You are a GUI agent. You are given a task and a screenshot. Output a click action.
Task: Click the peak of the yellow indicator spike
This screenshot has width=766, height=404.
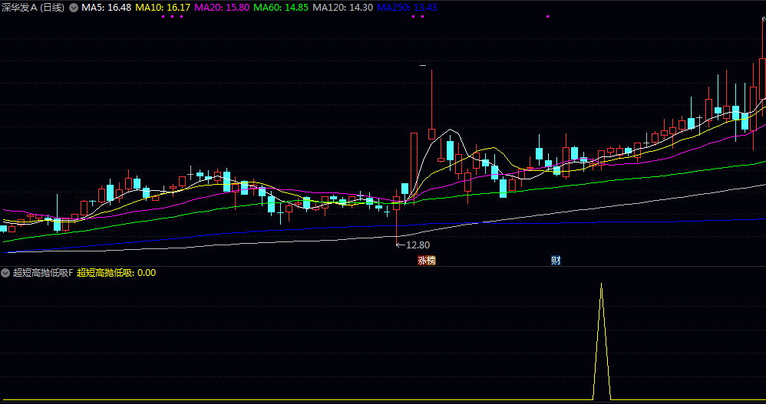(602, 284)
